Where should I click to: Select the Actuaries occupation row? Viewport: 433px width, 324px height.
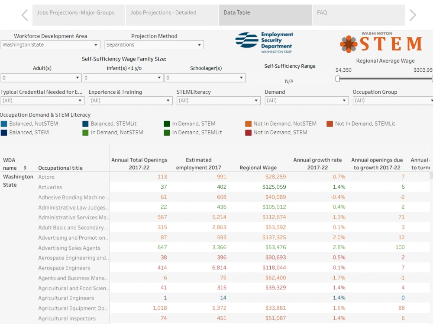(x=50, y=187)
